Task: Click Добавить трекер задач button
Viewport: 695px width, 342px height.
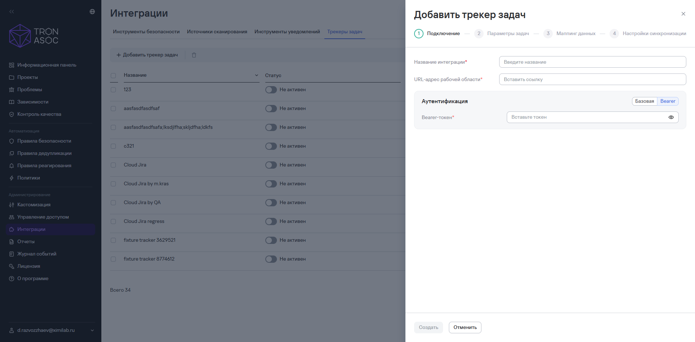Action: pos(147,55)
